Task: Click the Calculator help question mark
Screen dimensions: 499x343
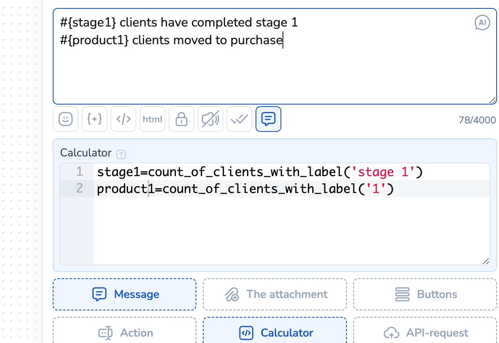Action: (x=120, y=154)
